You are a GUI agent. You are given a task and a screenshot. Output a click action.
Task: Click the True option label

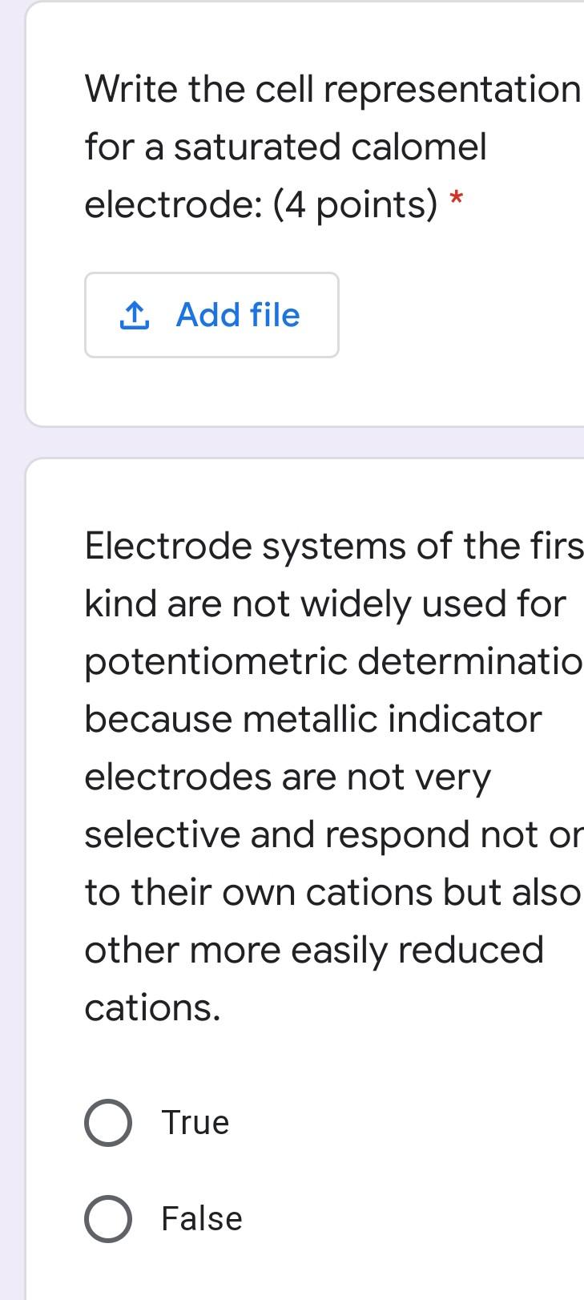195,1122
